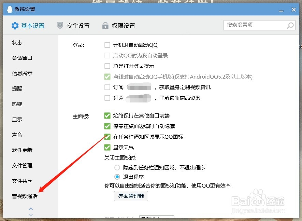Click the QQ penguin icon in title bar

tap(10, 9)
